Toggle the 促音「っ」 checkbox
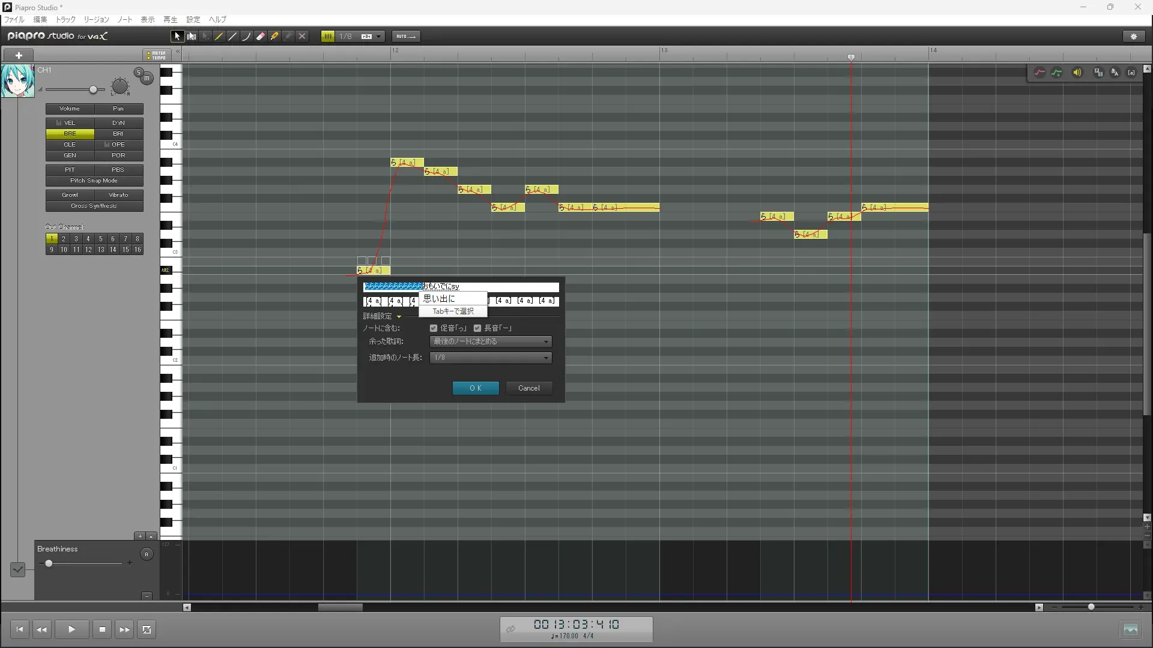1153x648 pixels. tap(434, 328)
